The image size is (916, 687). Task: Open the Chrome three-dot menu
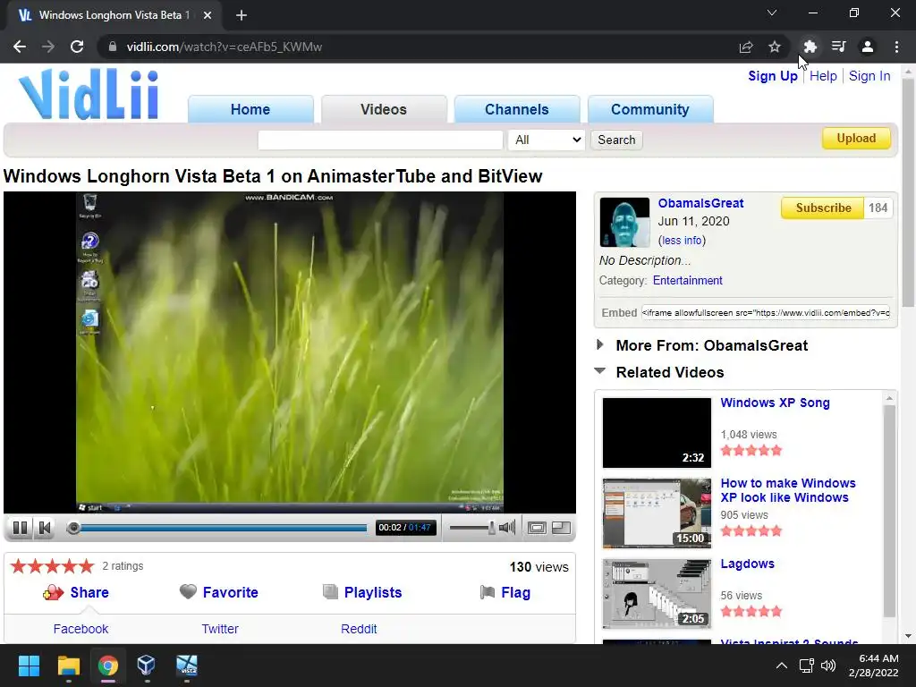coord(896,47)
